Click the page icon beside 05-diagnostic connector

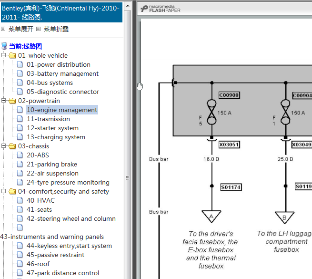(x=20, y=92)
